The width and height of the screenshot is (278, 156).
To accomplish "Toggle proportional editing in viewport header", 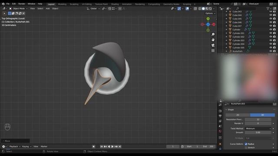I will pyautogui.click(x=120, y=9).
